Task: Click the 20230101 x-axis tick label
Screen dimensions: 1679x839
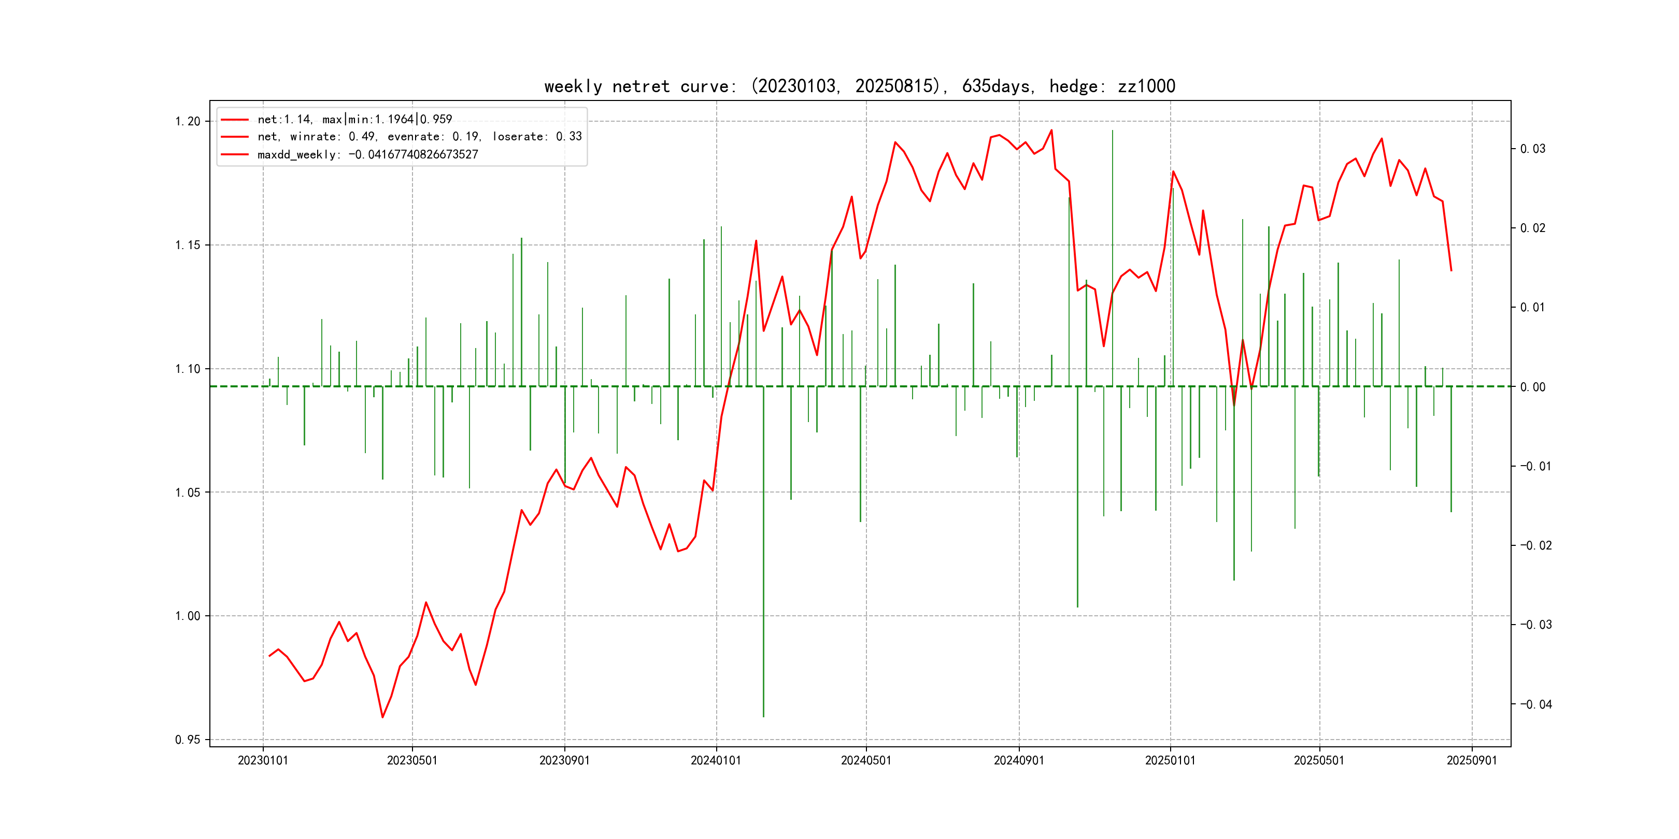Action: pyautogui.click(x=263, y=760)
